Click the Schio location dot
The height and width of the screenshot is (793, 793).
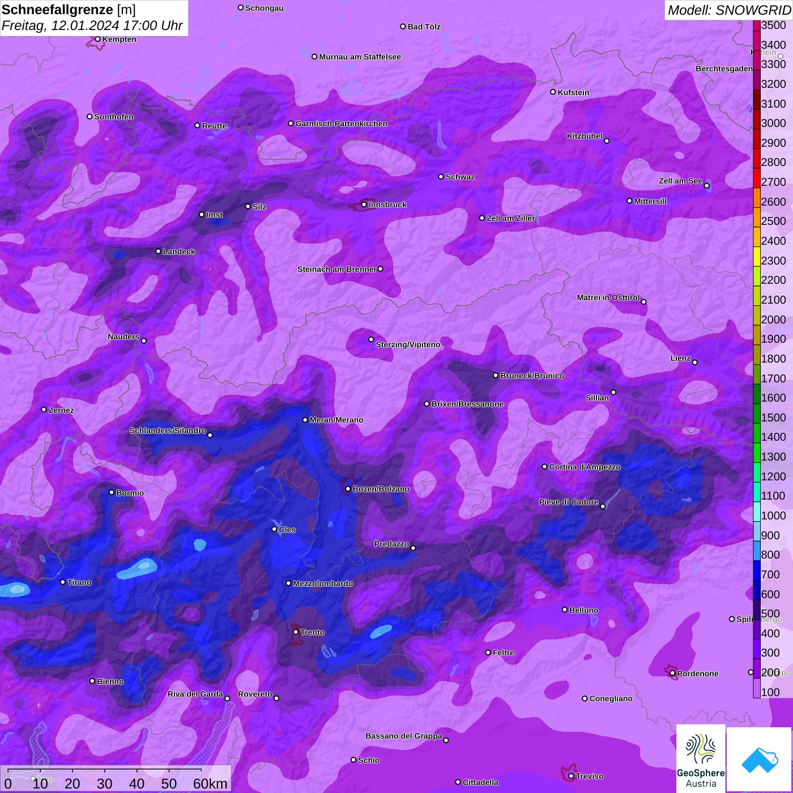(353, 760)
